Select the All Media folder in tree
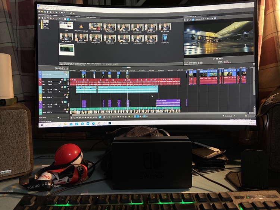The height and width of the screenshot is (210, 280). (46, 21)
